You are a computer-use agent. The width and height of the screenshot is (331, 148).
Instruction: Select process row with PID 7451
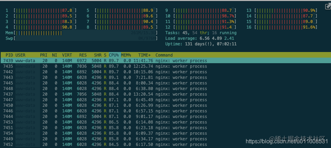(x=166, y=128)
